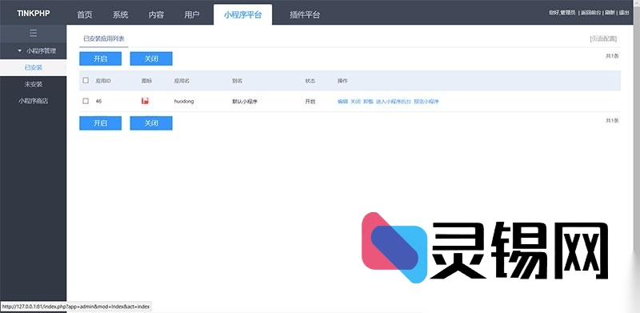Click the 关闭 button above the table

point(151,58)
